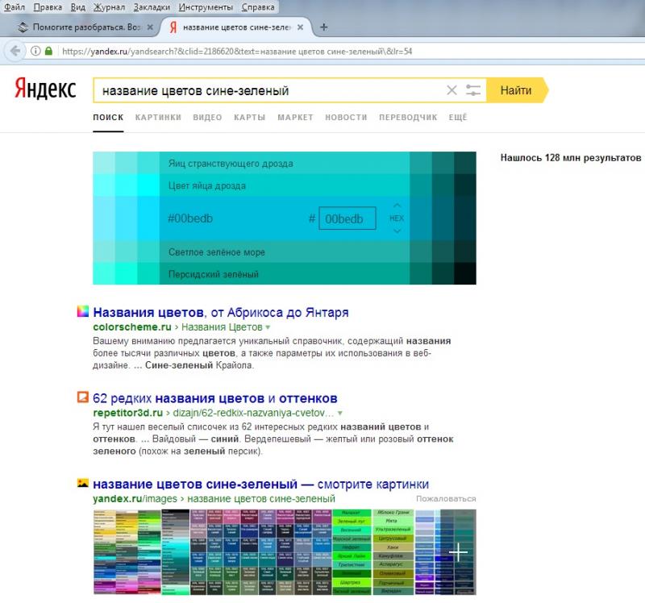Switch to ВИДЕО tab
This screenshot has width=645, height=603.
coord(207,118)
